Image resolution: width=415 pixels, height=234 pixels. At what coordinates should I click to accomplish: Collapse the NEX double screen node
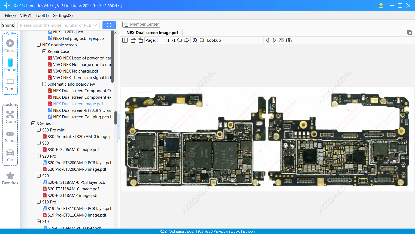(x=39, y=45)
